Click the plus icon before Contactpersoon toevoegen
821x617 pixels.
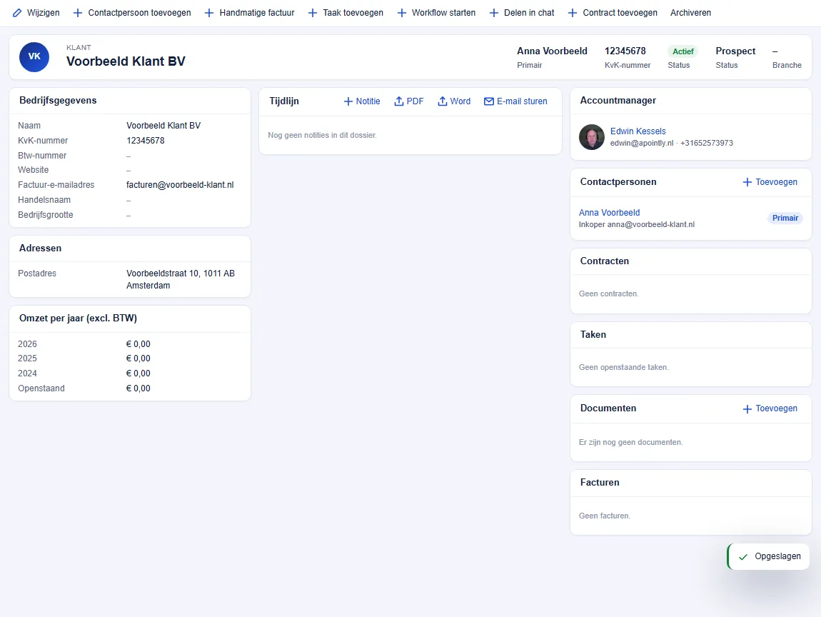(78, 13)
